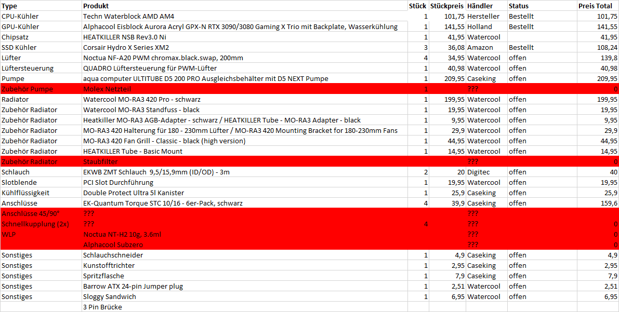The width and height of the screenshot is (619, 312).
Task: Select the "Produkt" column header cell
Action: point(245,6)
